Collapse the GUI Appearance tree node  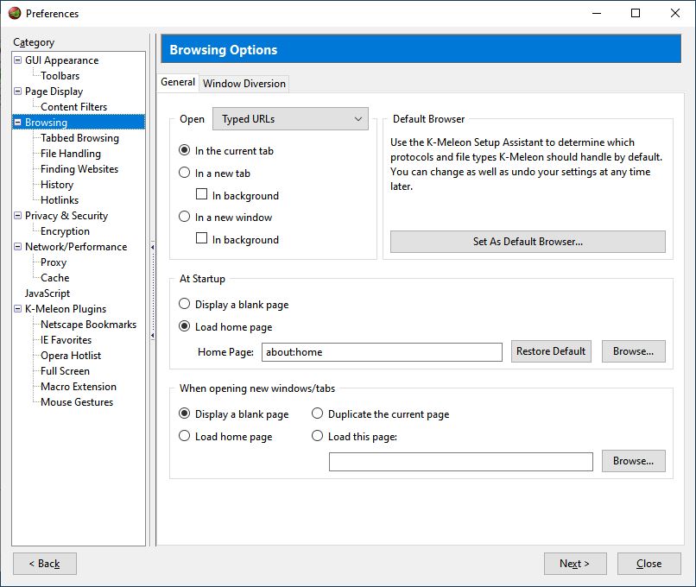point(18,60)
